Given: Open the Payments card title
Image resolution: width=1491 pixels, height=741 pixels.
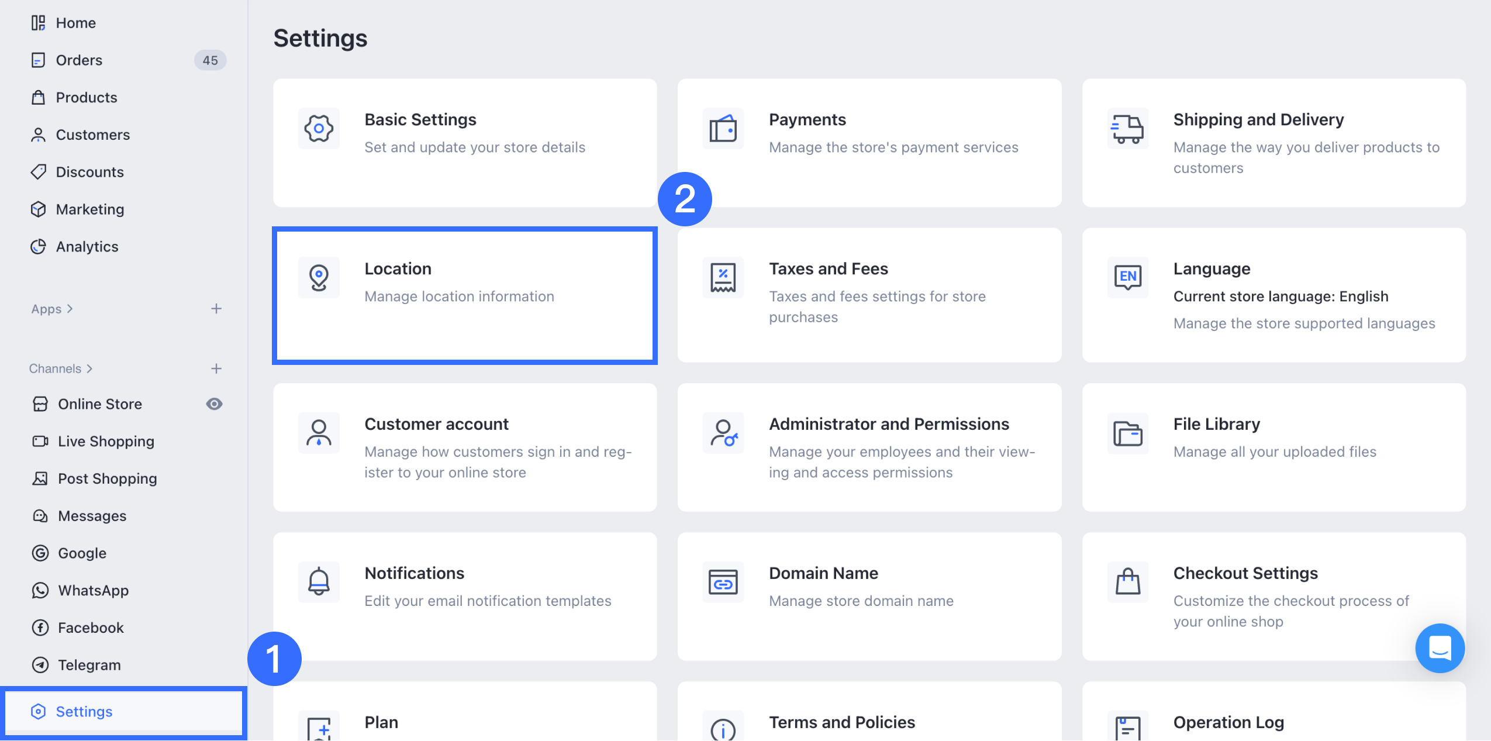Looking at the screenshot, I should [x=807, y=120].
